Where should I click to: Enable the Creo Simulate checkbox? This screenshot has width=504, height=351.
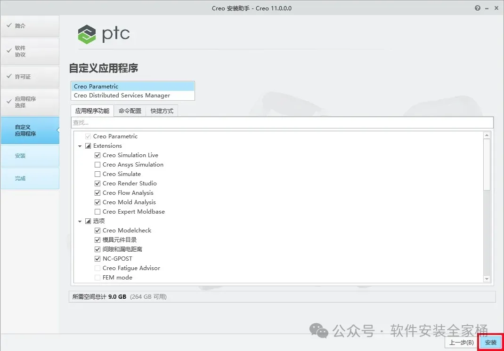pos(98,174)
